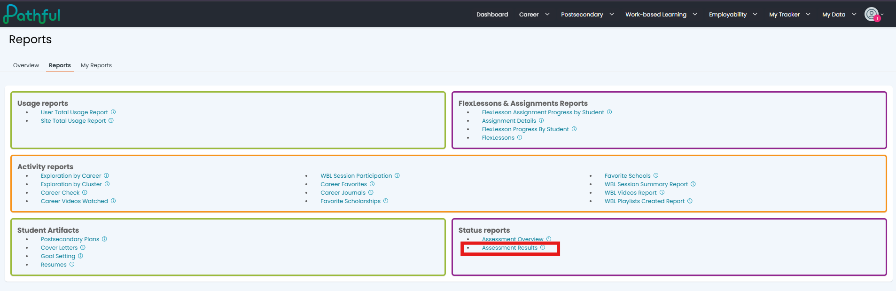
Task: Open WBL Session Participation report
Action: click(356, 176)
